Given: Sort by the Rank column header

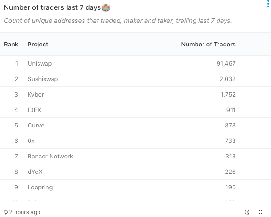Looking at the screenshot, I should pyautogui.click(x=11, y=45).
